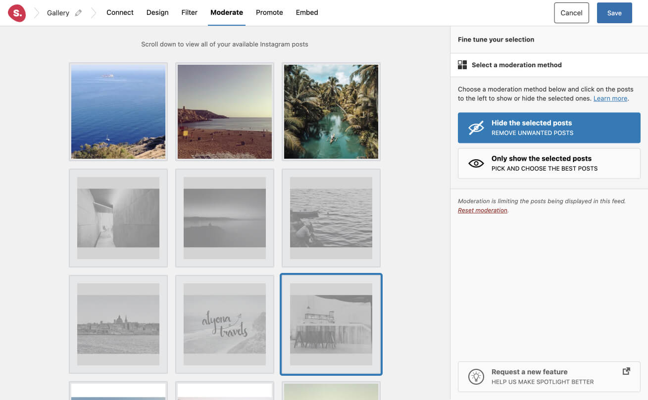Open the Embed tab
The height and width of the screenshot is (400, 648).
point(307,12)
